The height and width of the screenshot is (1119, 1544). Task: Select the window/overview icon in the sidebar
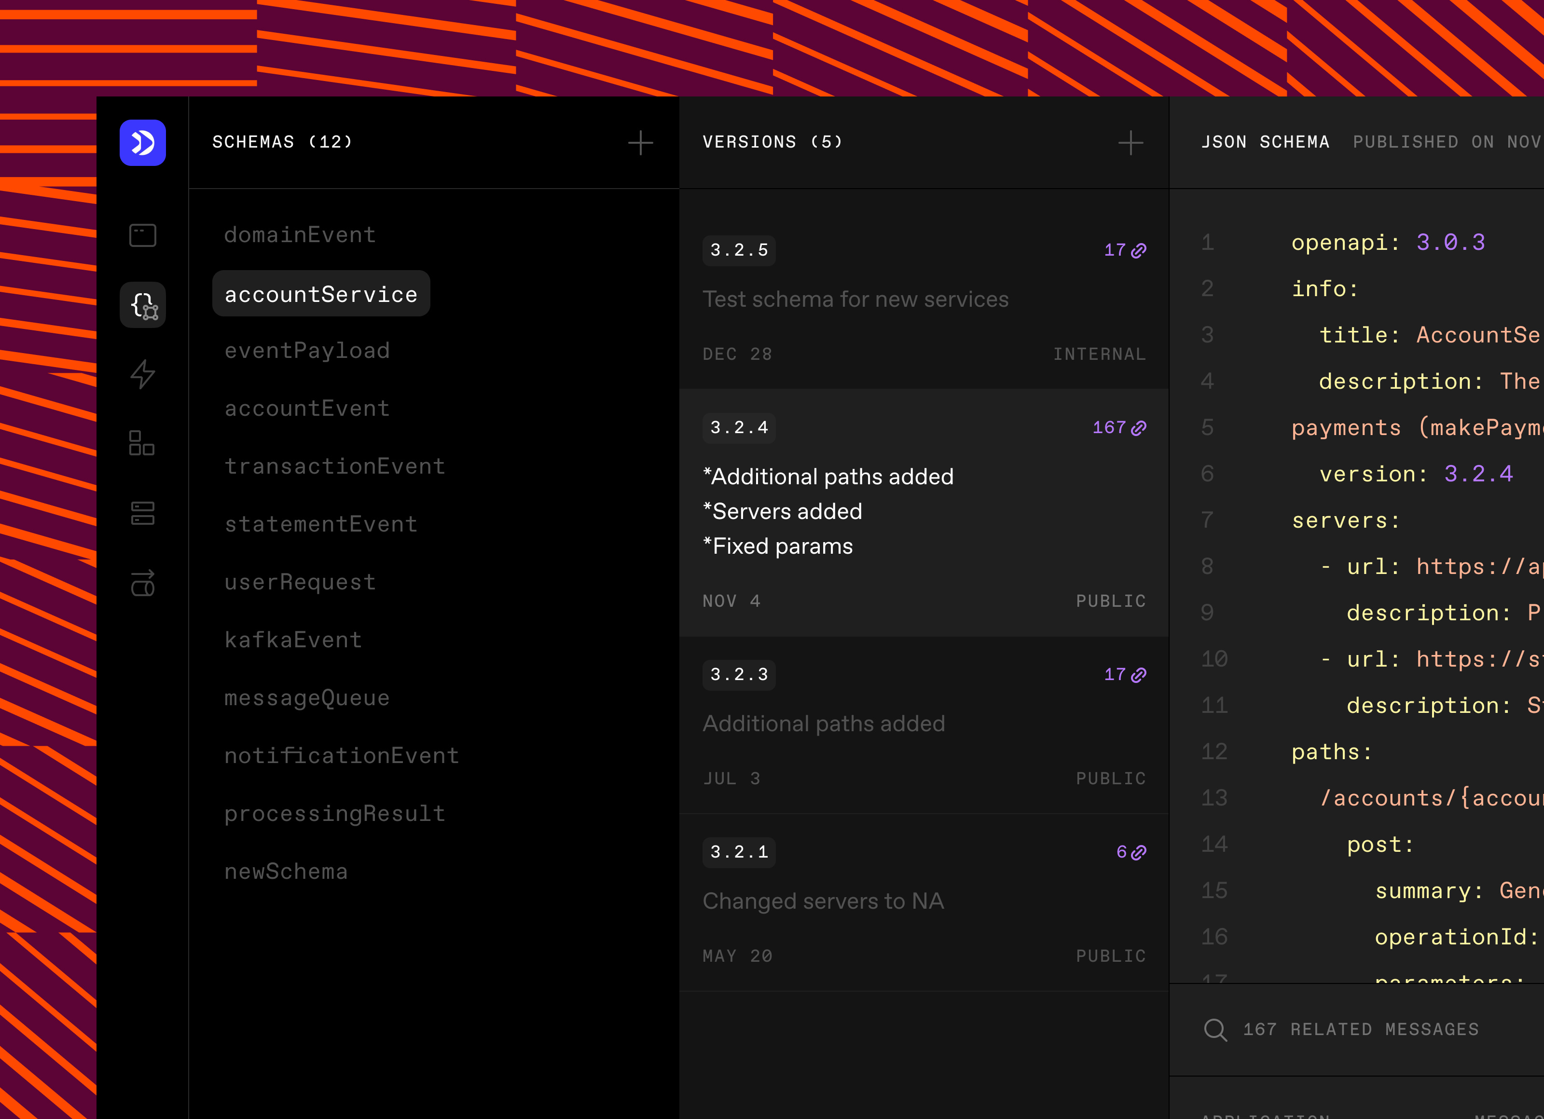[142, 235]
